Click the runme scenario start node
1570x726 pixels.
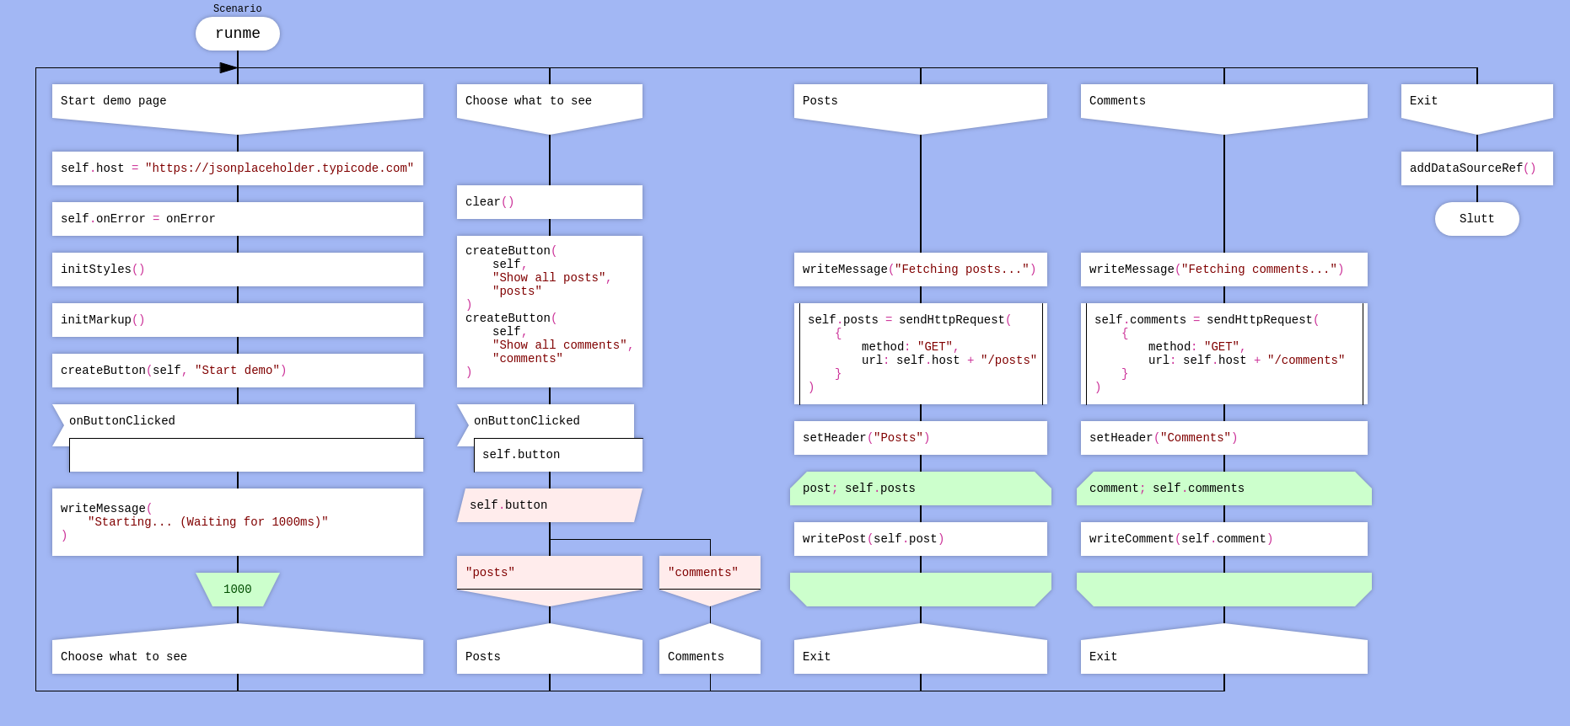pyautogui.click(x=237, y=34)
